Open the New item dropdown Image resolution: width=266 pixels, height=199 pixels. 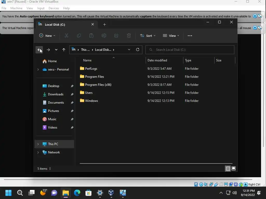click(x=47, y=36)
